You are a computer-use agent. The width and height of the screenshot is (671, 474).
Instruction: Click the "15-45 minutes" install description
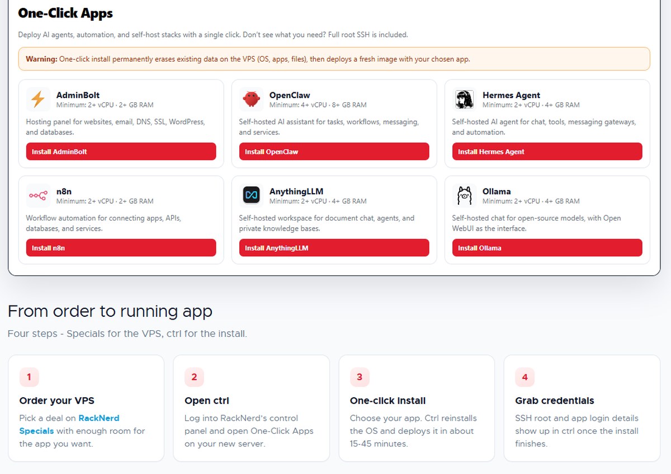click(x=412, y=431)
